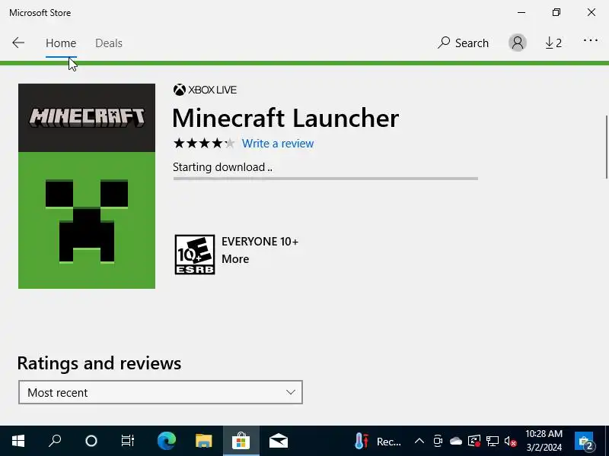Click the download progress bar

[x=326, y=179]
